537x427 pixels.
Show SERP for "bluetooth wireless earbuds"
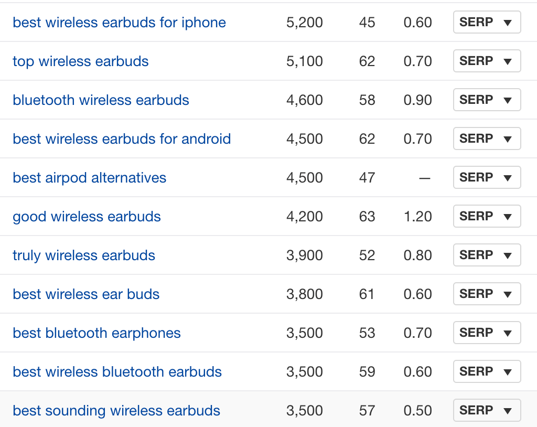pyautogui.click(x=486, y=100)
